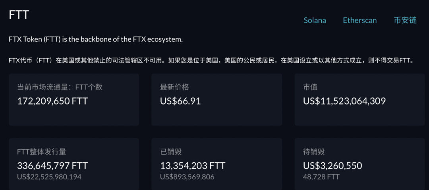The height and width of the screenshot is (190, 429).
Task: Click the US$893,569,806 burned valuation
Action: point(187,177)
